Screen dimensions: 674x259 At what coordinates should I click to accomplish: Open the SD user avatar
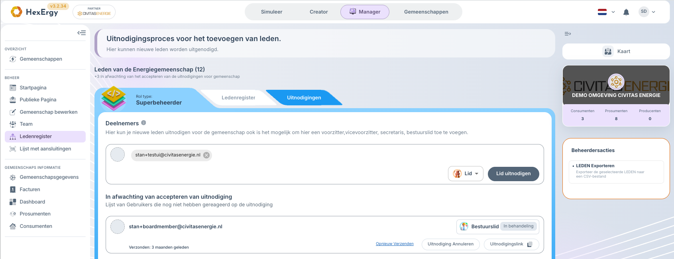644,12
